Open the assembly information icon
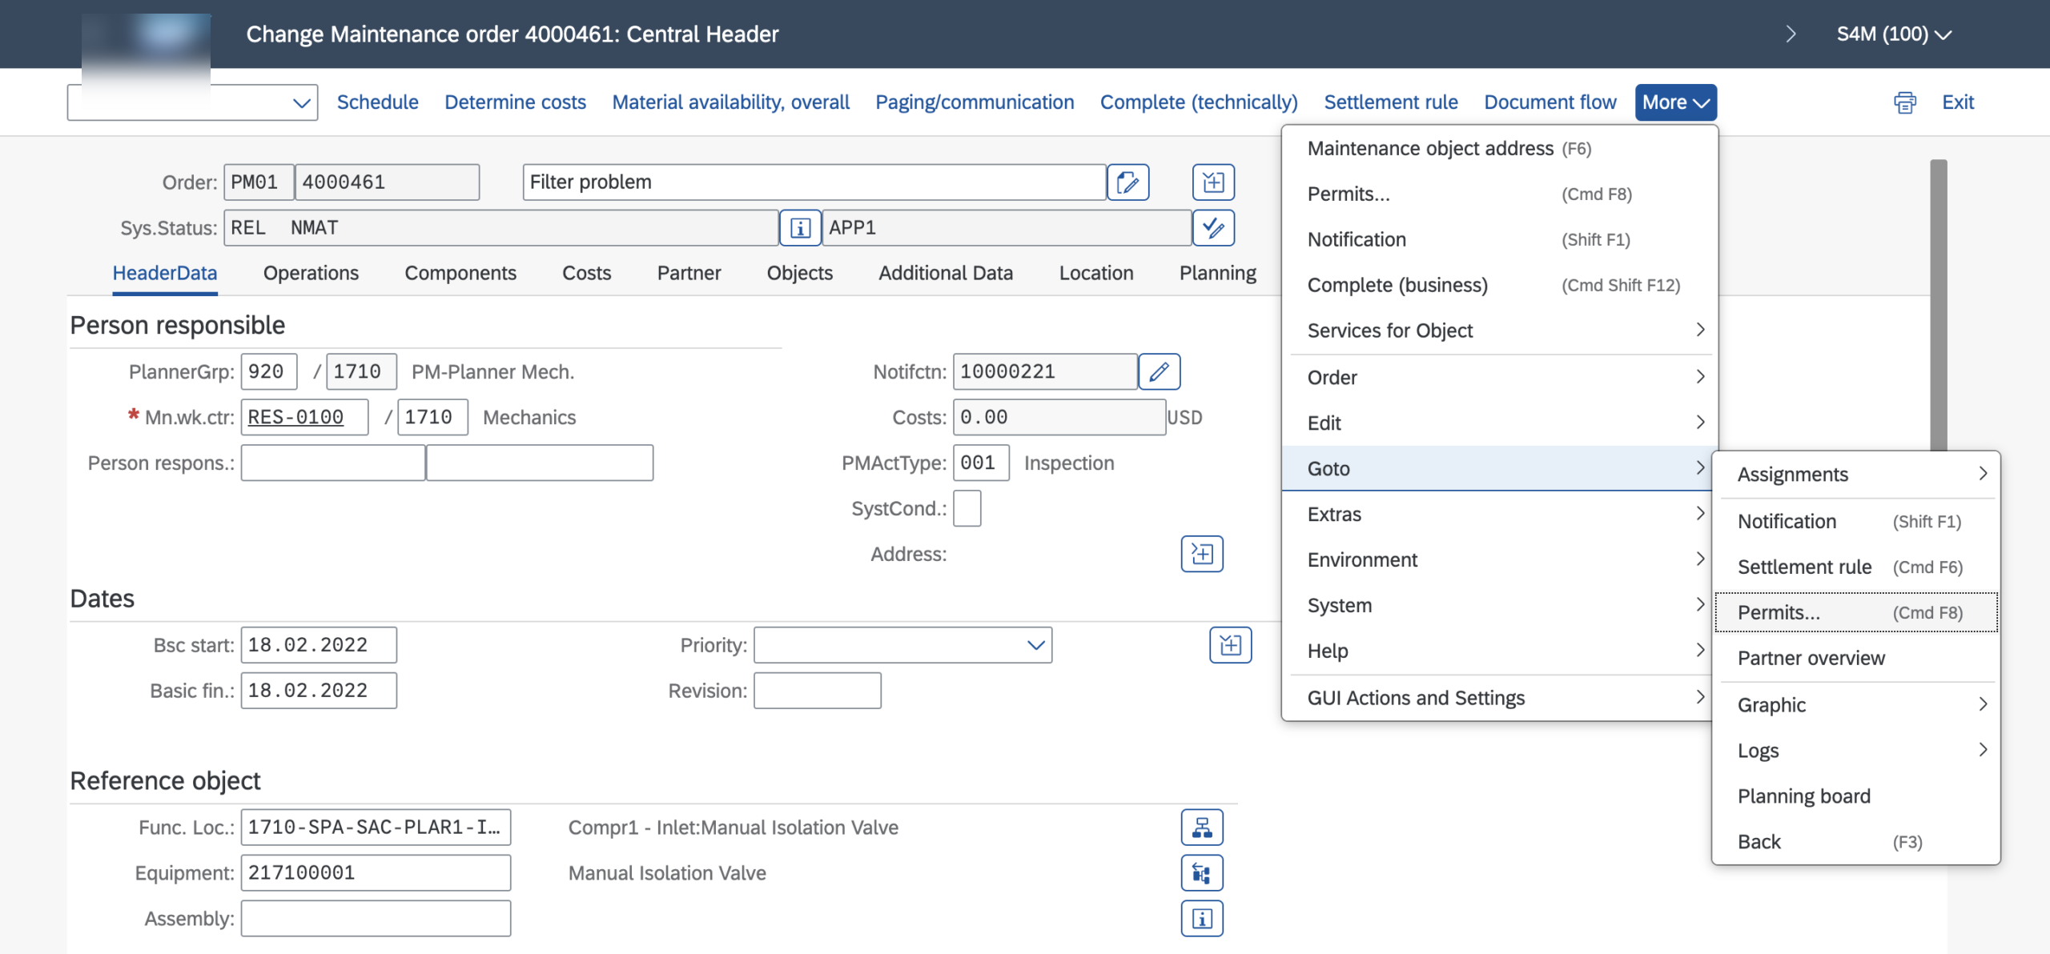2050x954 pixels. tap(1202, 919)
